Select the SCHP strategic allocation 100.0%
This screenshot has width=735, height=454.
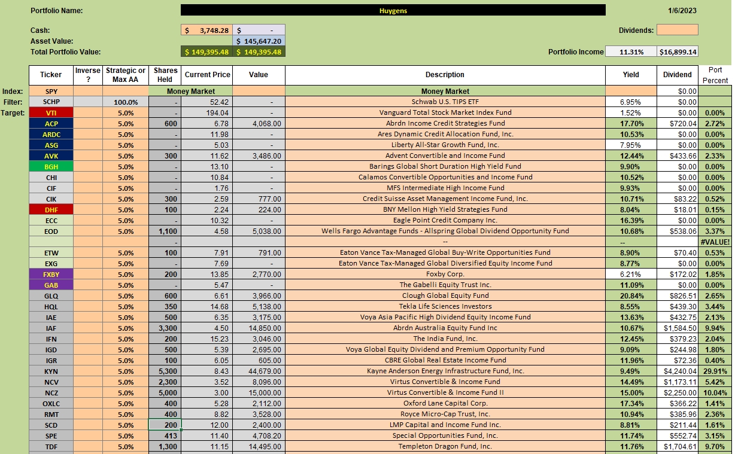(x=126, y=102)
